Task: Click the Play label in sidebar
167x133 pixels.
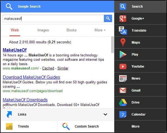Action: [x=135, y=54]
